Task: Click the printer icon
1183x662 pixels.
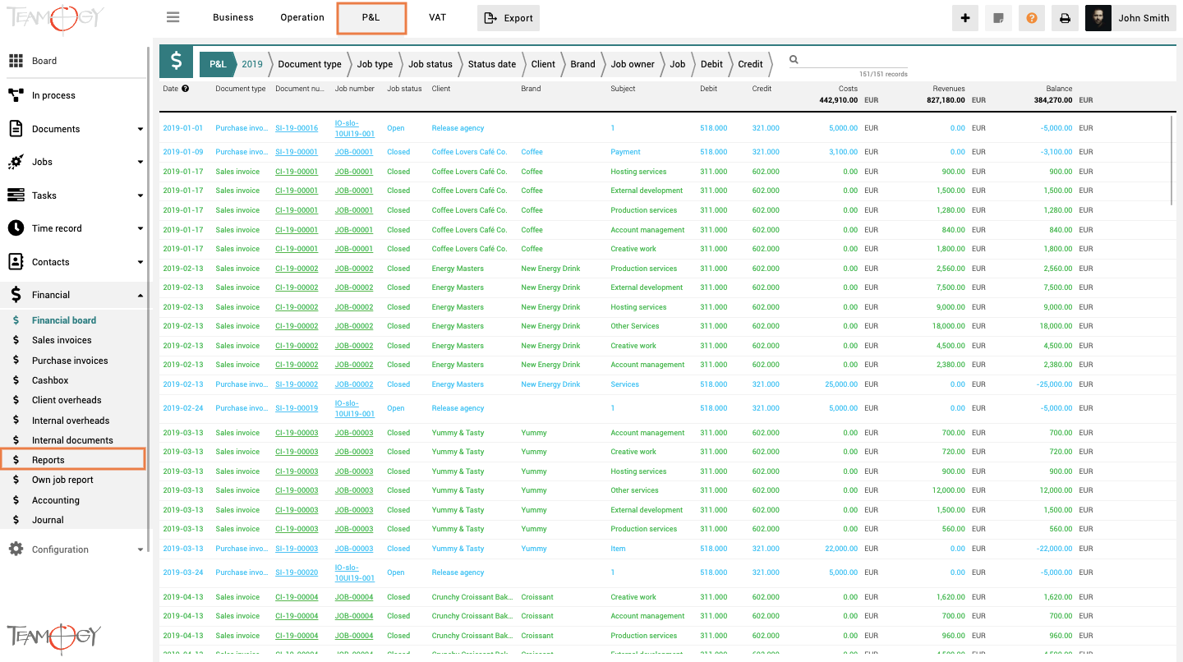Action: (1065, 18)
